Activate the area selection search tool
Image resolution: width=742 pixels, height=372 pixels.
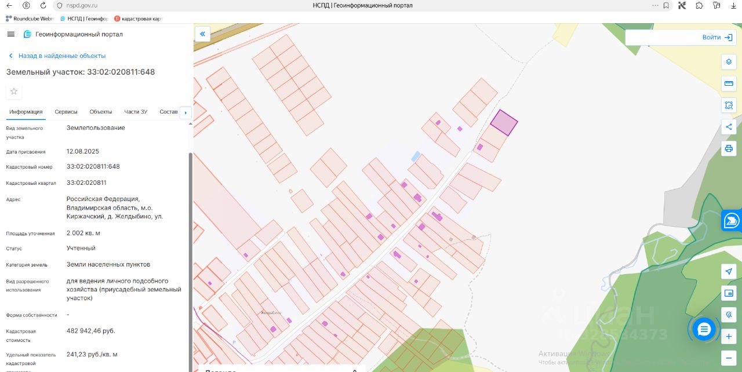click(729, 105)
